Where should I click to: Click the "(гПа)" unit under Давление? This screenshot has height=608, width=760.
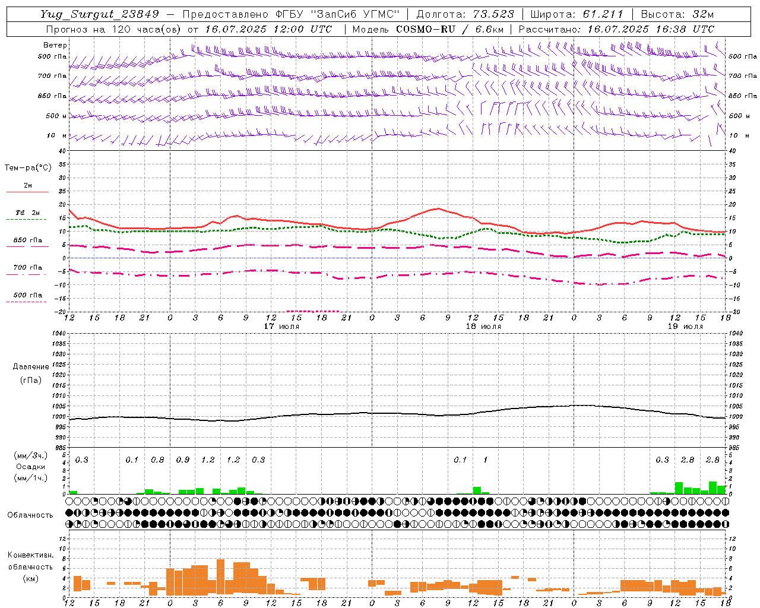(x=31, y=380)
